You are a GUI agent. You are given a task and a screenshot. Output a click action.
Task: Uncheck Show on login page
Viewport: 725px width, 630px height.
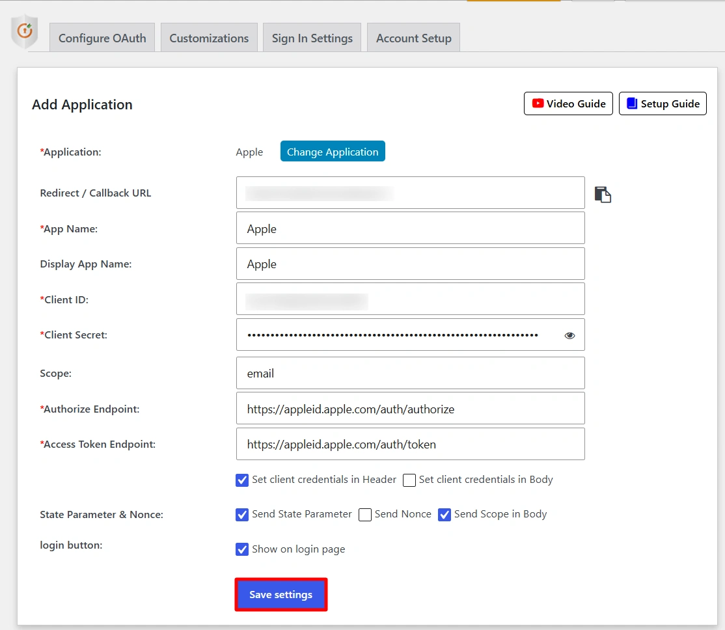[242, 549]
